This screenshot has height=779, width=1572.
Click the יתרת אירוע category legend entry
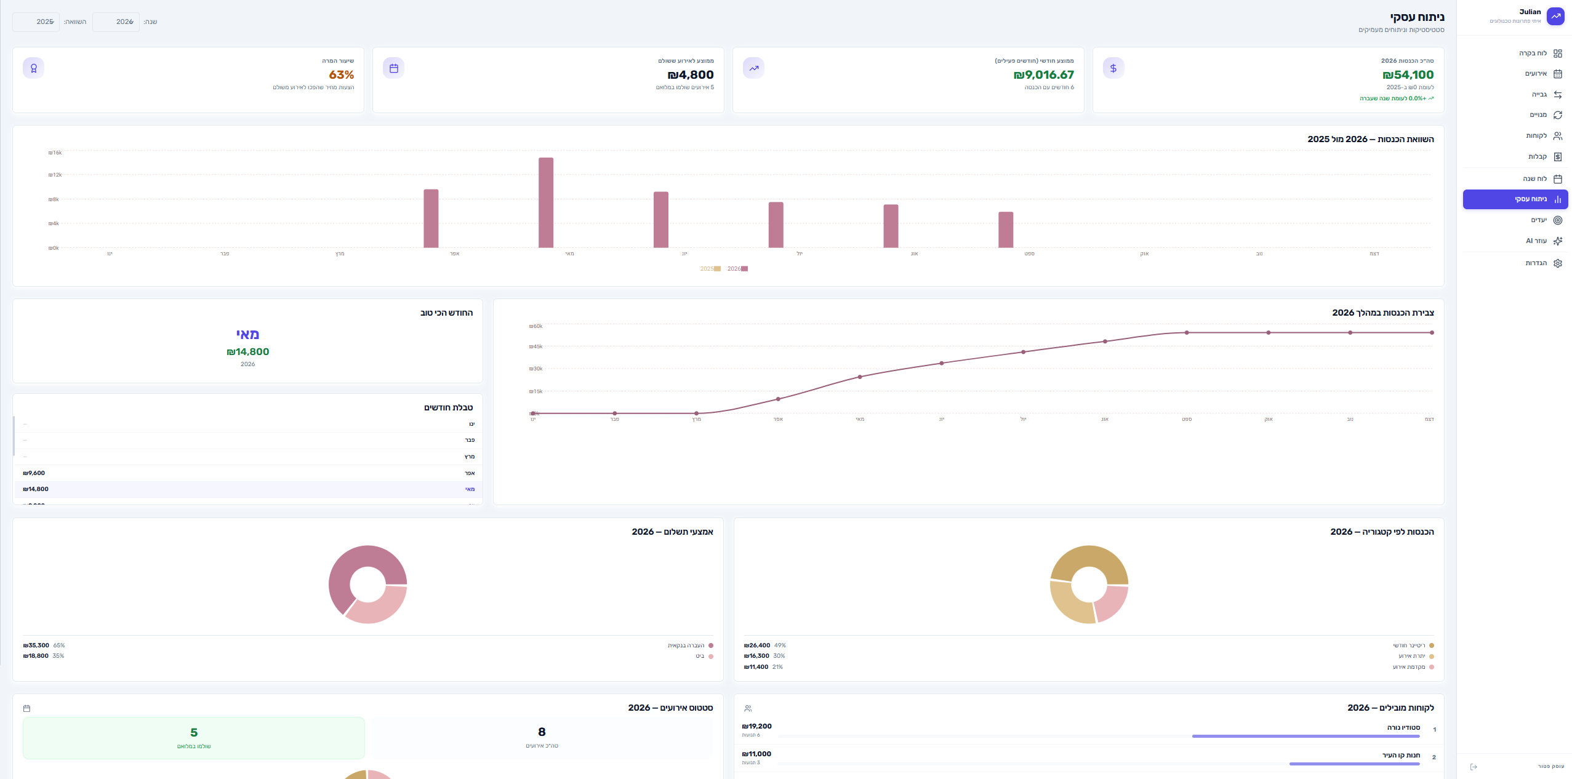pyautogui.click(x=1416, y=656)
